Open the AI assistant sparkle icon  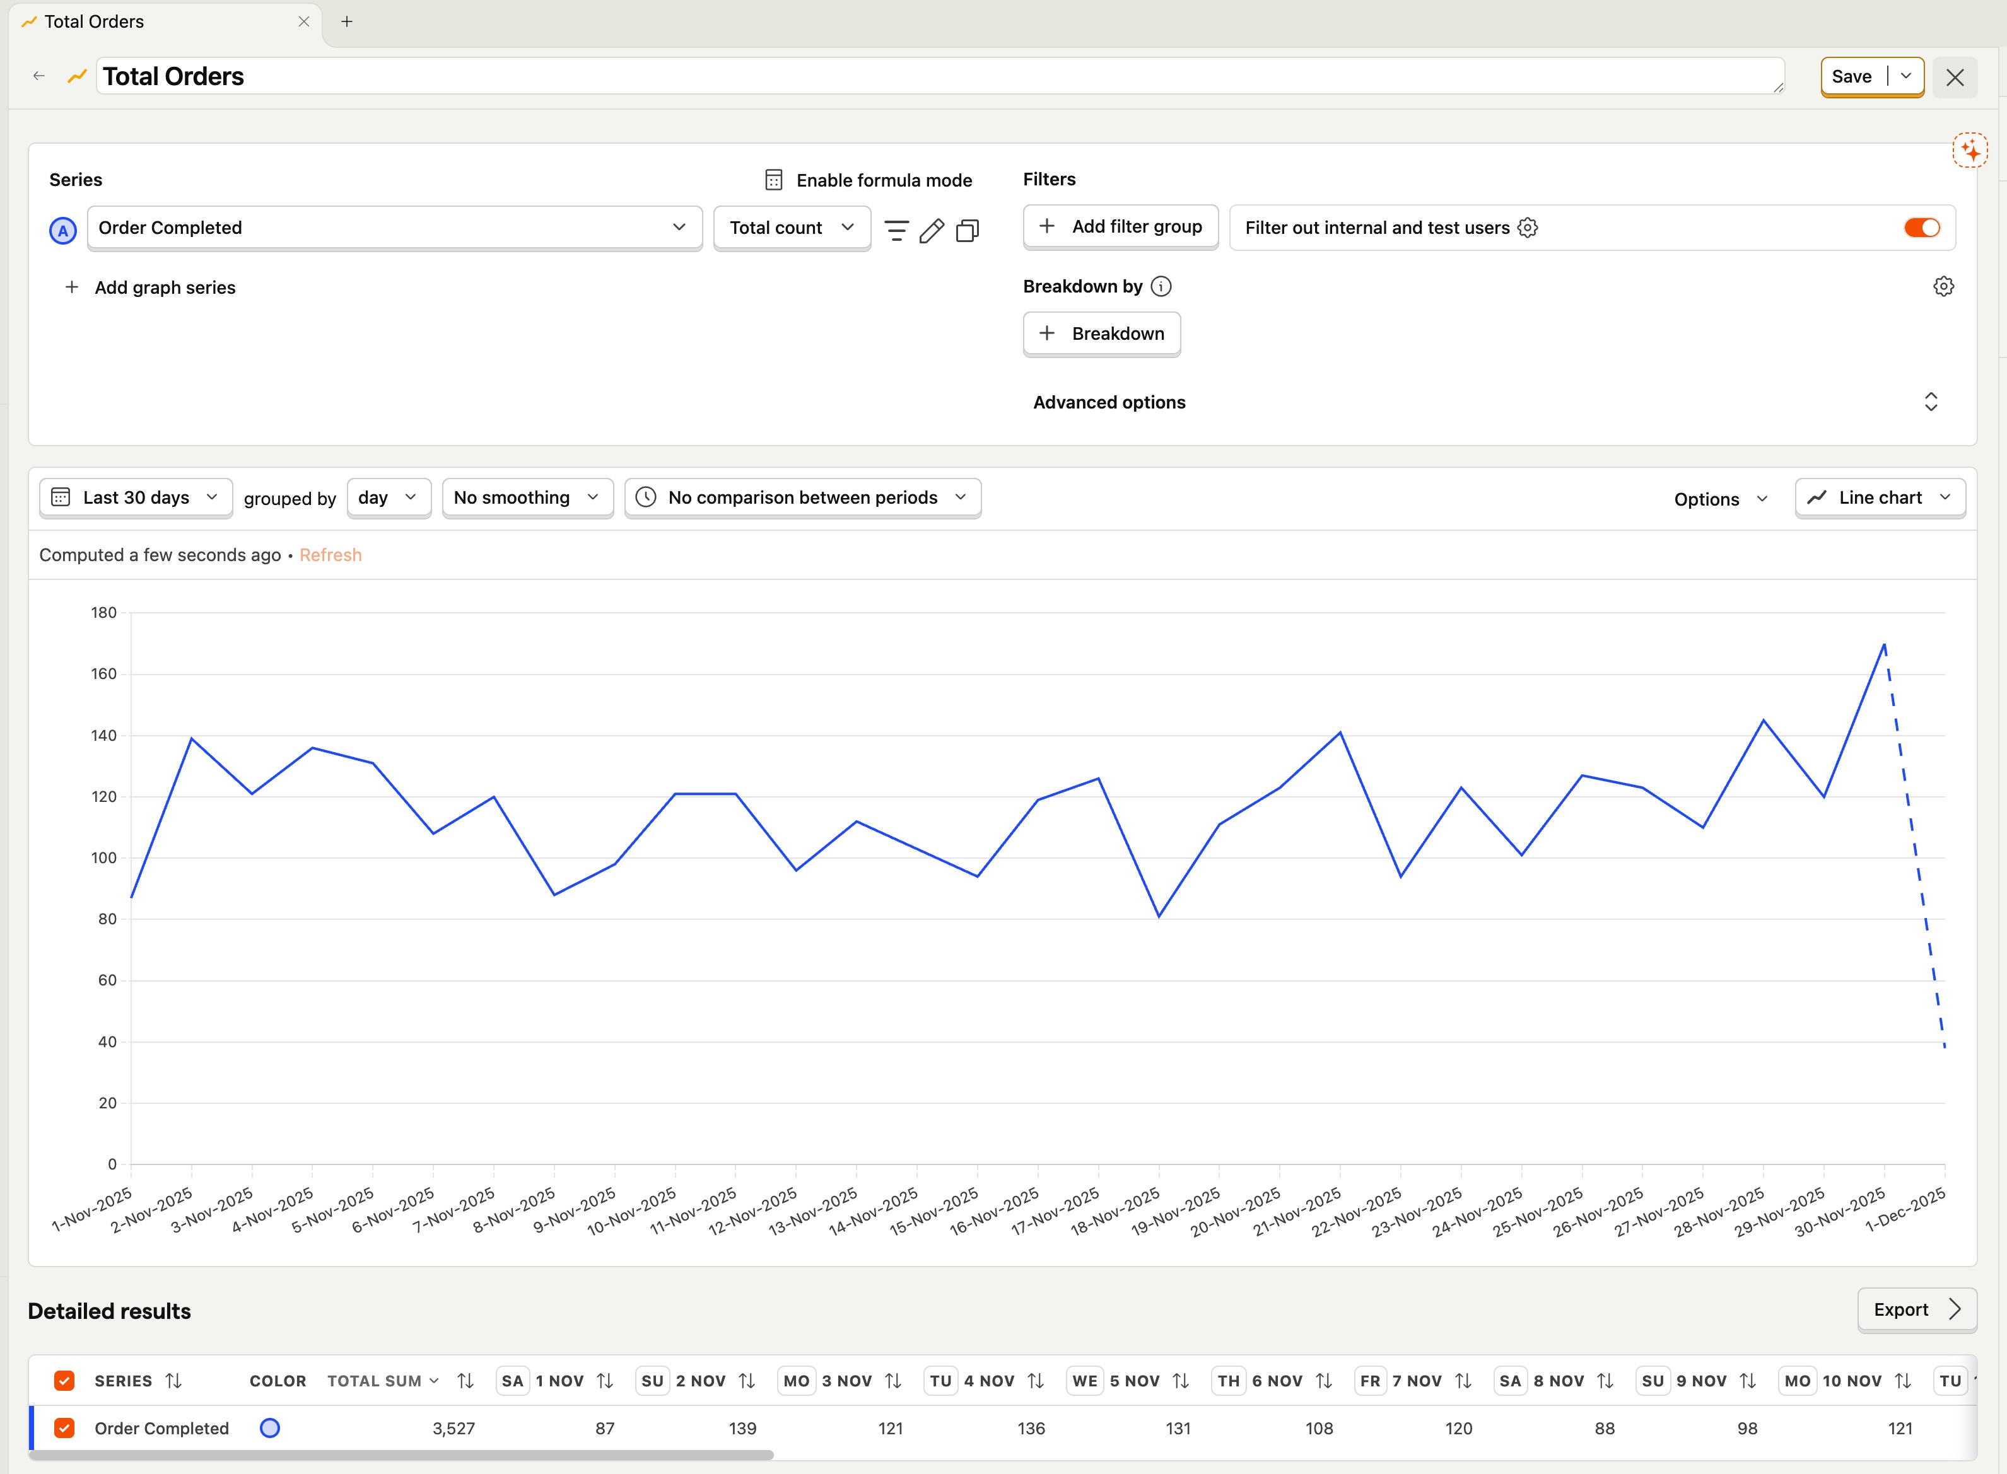click(x=1970, y=151)
